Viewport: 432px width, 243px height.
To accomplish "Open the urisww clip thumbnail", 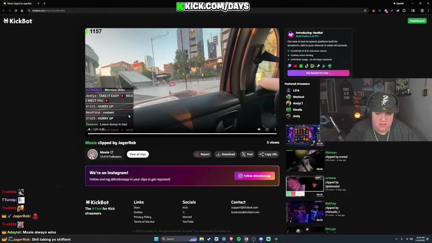I will click(305, 186).
